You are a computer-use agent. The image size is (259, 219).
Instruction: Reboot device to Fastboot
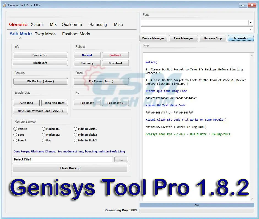115,55
